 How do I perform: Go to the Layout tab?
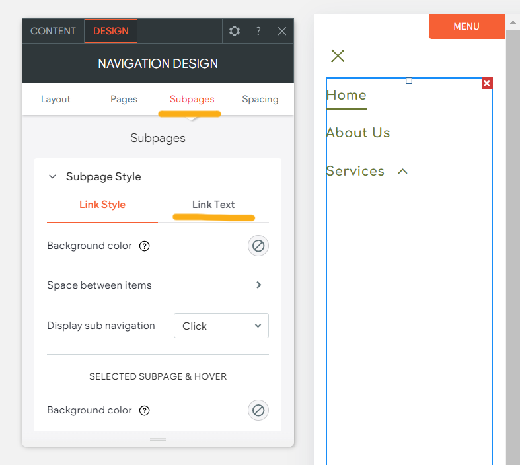(56, 99)
